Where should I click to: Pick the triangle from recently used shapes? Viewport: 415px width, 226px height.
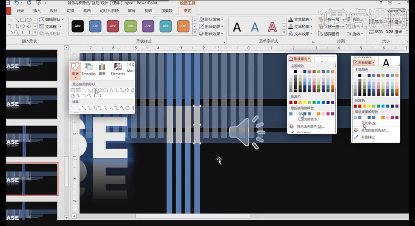coord(111,90)
